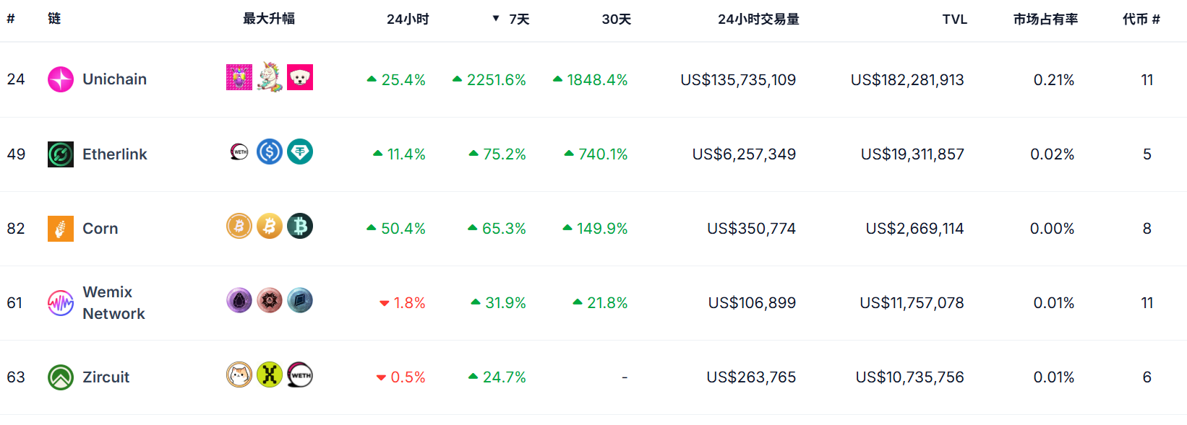Sort by the 24小时交易量 column header
The width and height of the screenshot is (1187, 425).
click(758, 19)
